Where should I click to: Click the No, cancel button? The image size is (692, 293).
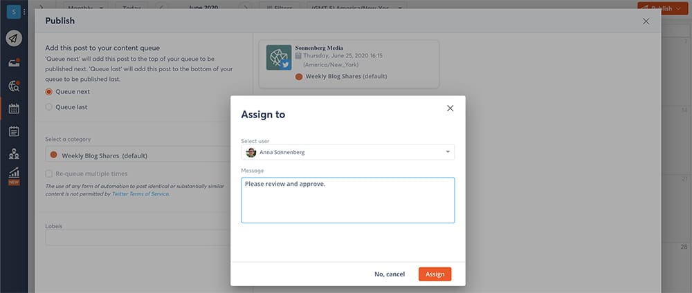pyautogui.click(x=390, y=274)
